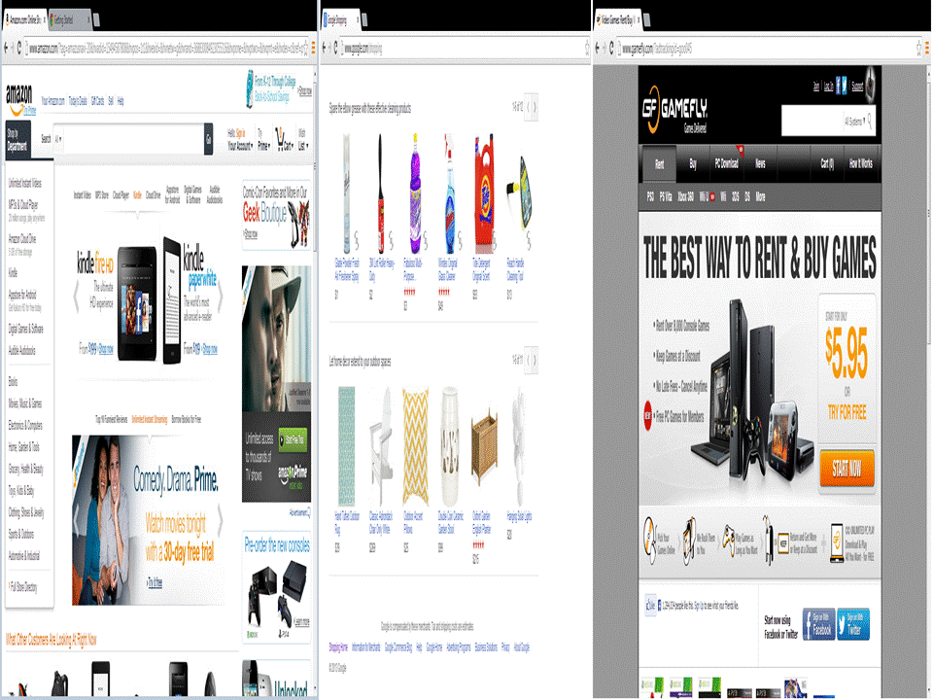Click the back arrow in the Amazon browser window
Screen dimensions: 933x700
tap(6, 49)
